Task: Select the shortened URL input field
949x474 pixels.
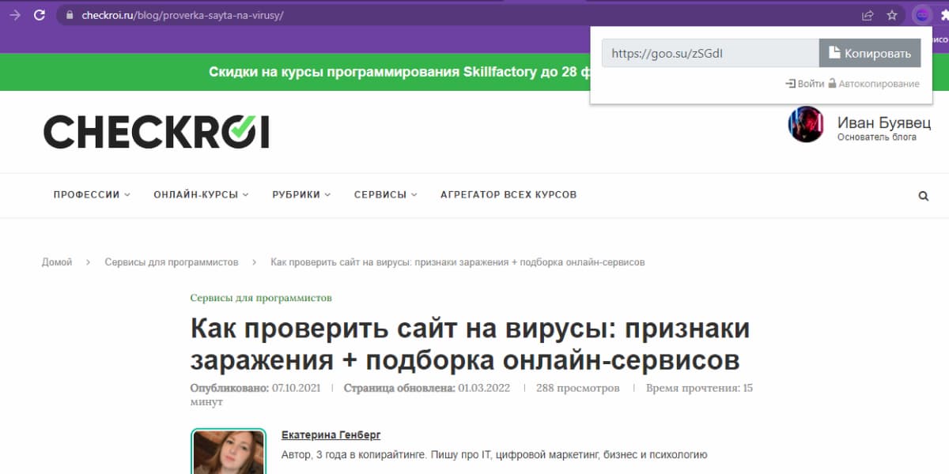Action: pos(709,52)
